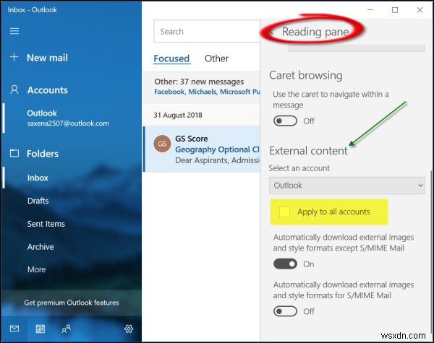Screen dimensions: 434x343
Task: Open the GS Score email
Action: (x=202, y=149)
